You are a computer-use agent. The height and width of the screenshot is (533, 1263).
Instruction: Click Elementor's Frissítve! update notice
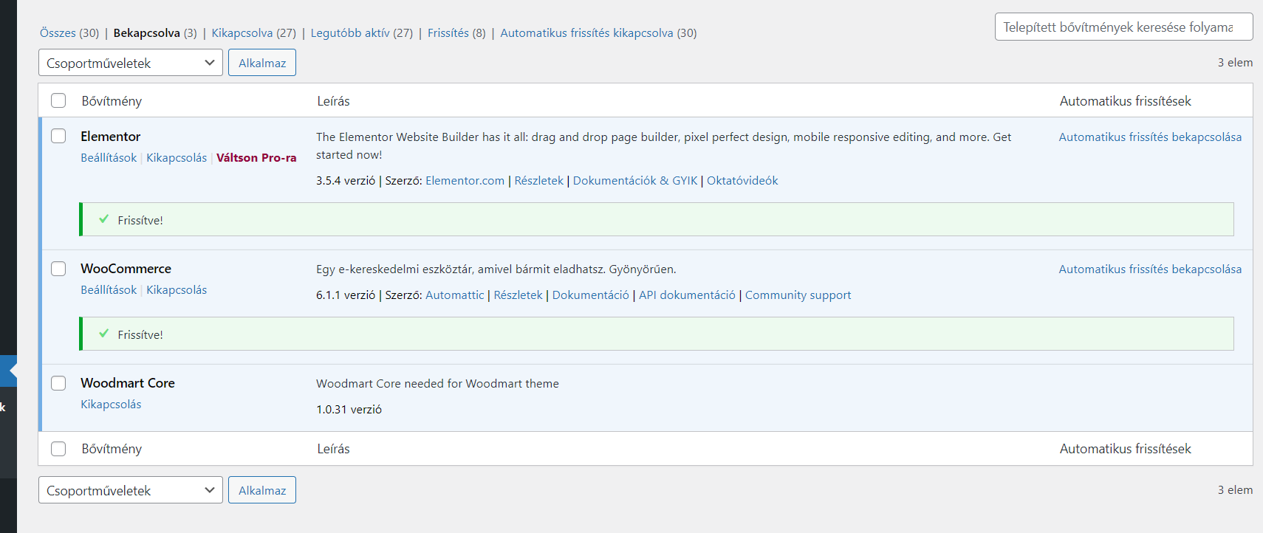[657, 219]
